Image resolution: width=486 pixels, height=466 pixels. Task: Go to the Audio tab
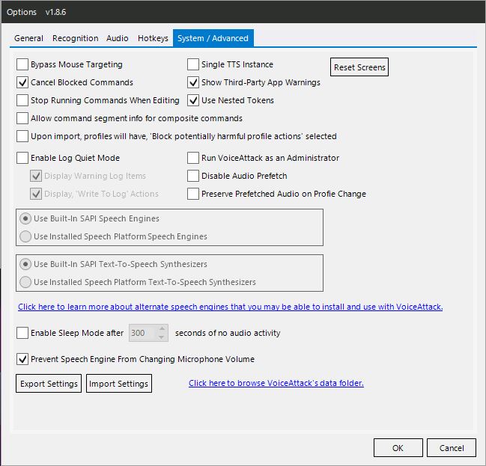117,38
